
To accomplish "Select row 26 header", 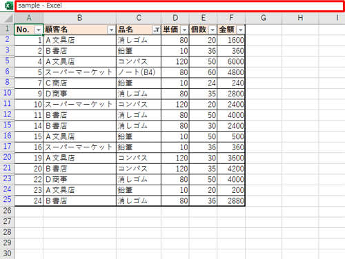I will (x=8, y=211).
